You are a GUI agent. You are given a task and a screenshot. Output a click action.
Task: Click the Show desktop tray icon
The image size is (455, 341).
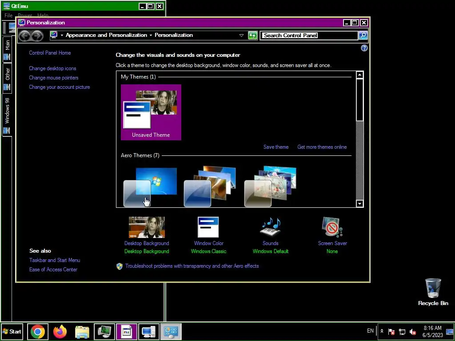(450, 331)
